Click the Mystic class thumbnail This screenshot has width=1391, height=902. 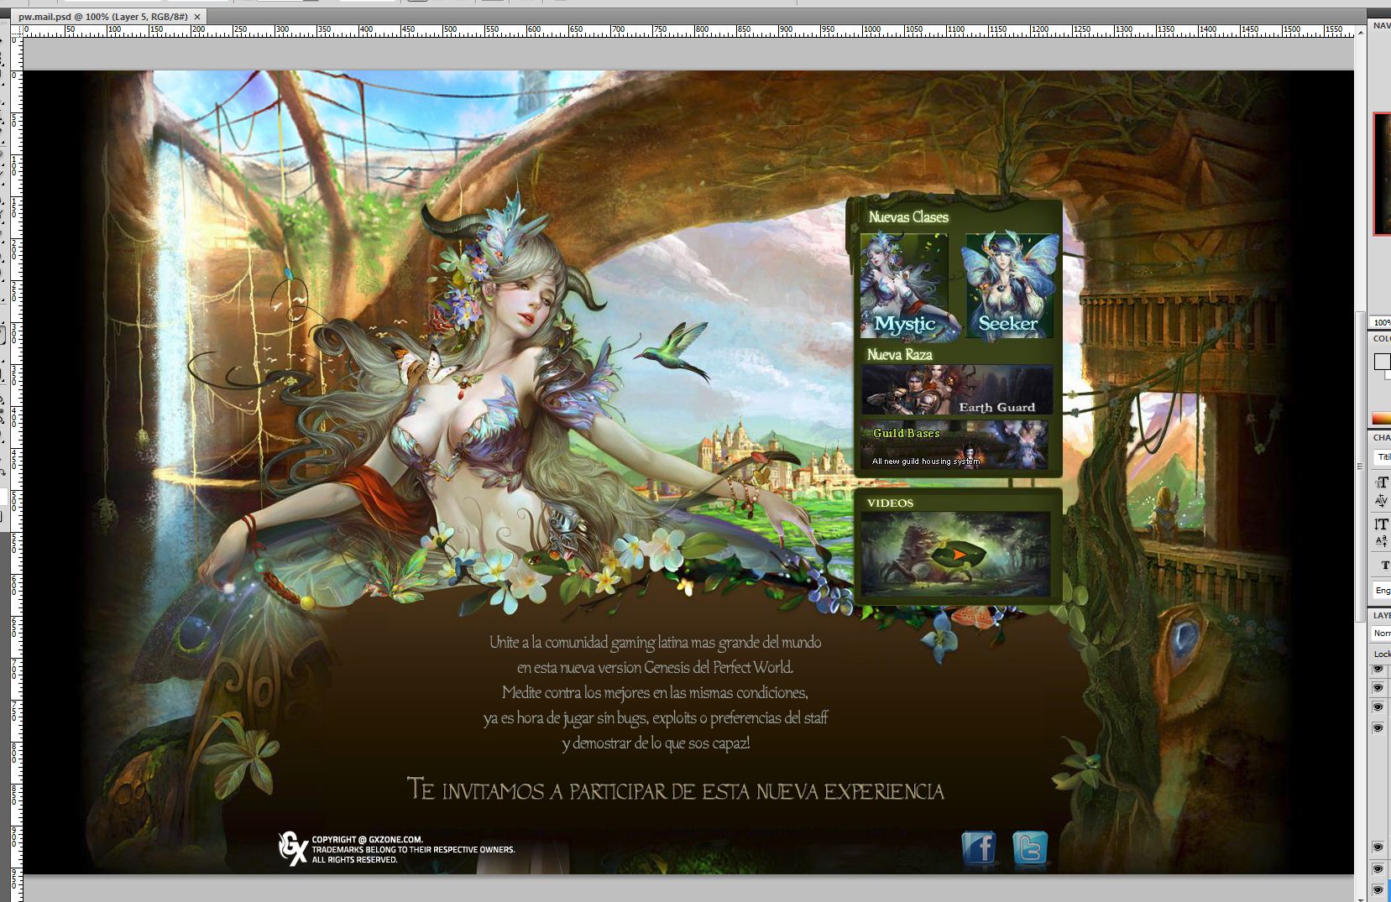904,286
